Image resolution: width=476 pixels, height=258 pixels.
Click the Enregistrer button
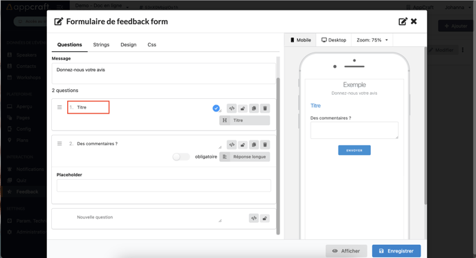tap(396, 251)
